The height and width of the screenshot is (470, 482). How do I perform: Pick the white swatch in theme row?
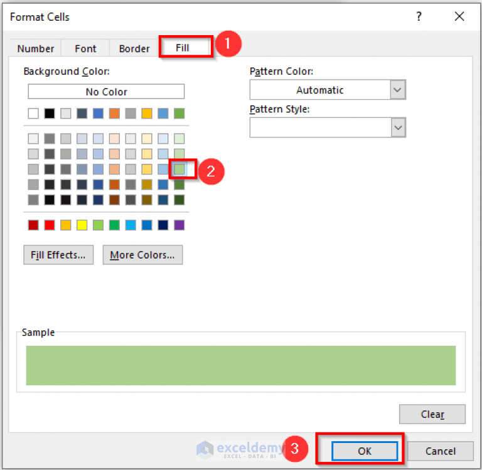click(x=33, y=114)
